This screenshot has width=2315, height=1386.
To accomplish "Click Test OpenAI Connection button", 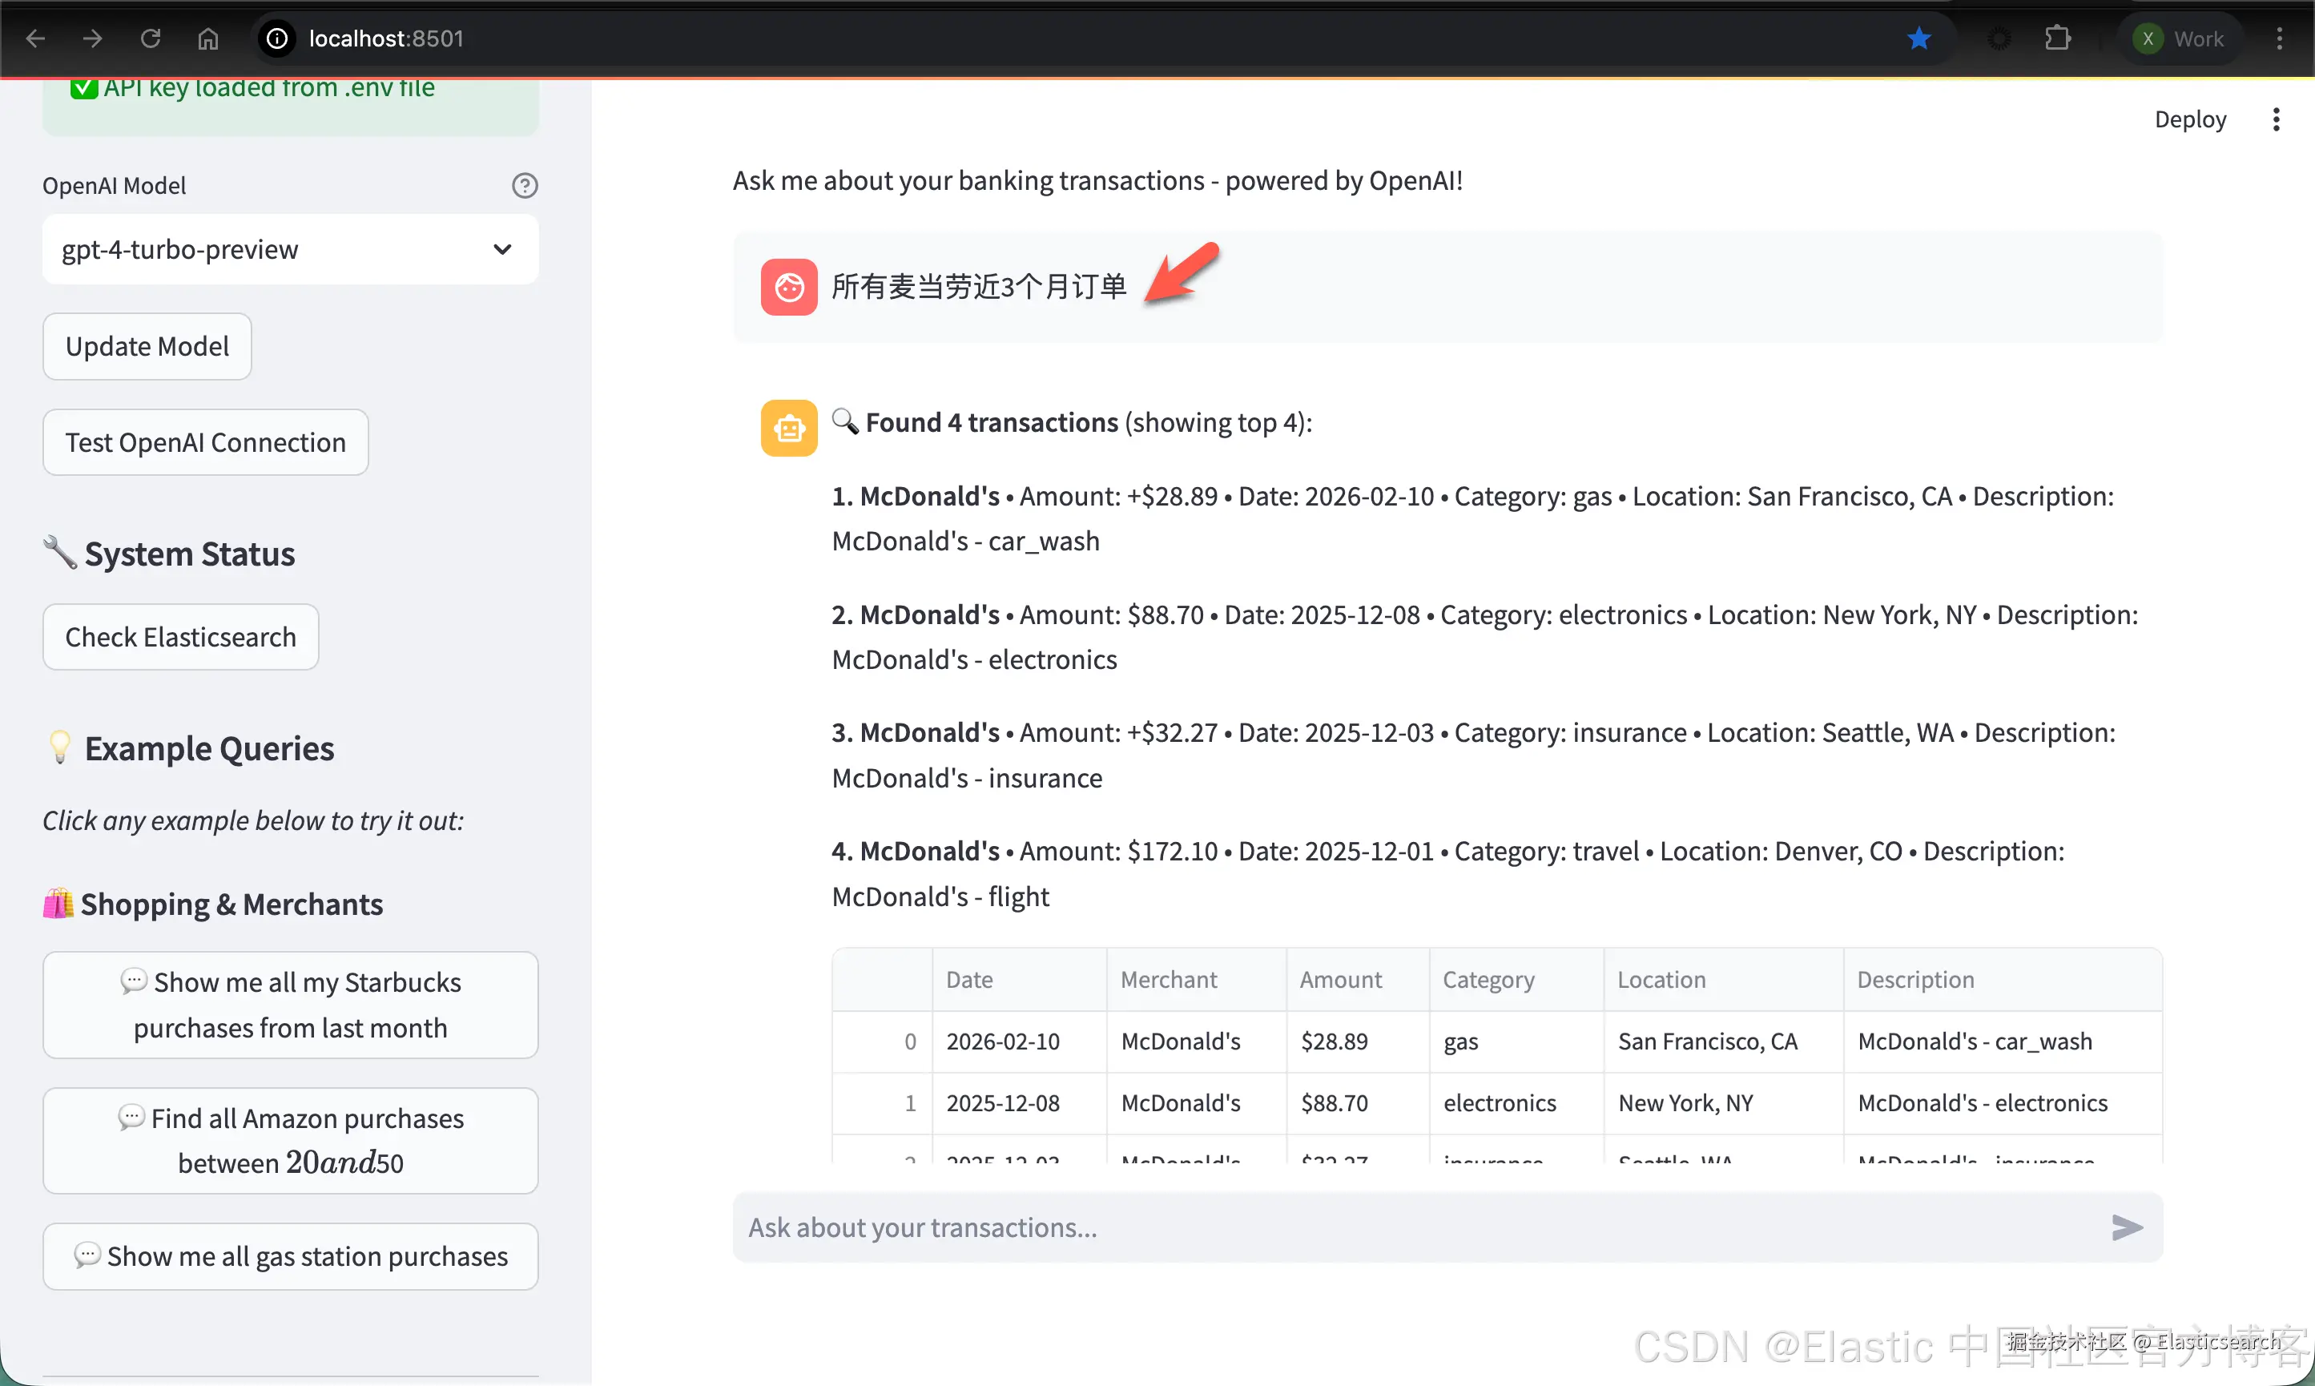I will click(205, 443).
